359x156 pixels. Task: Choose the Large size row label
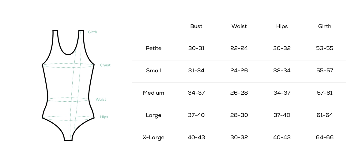153,115
